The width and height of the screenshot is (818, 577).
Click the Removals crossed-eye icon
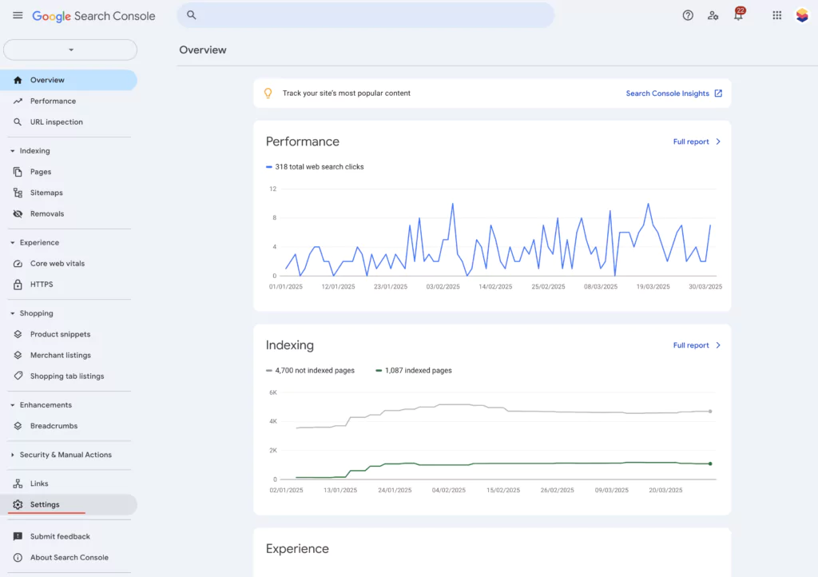coord(18,213)
